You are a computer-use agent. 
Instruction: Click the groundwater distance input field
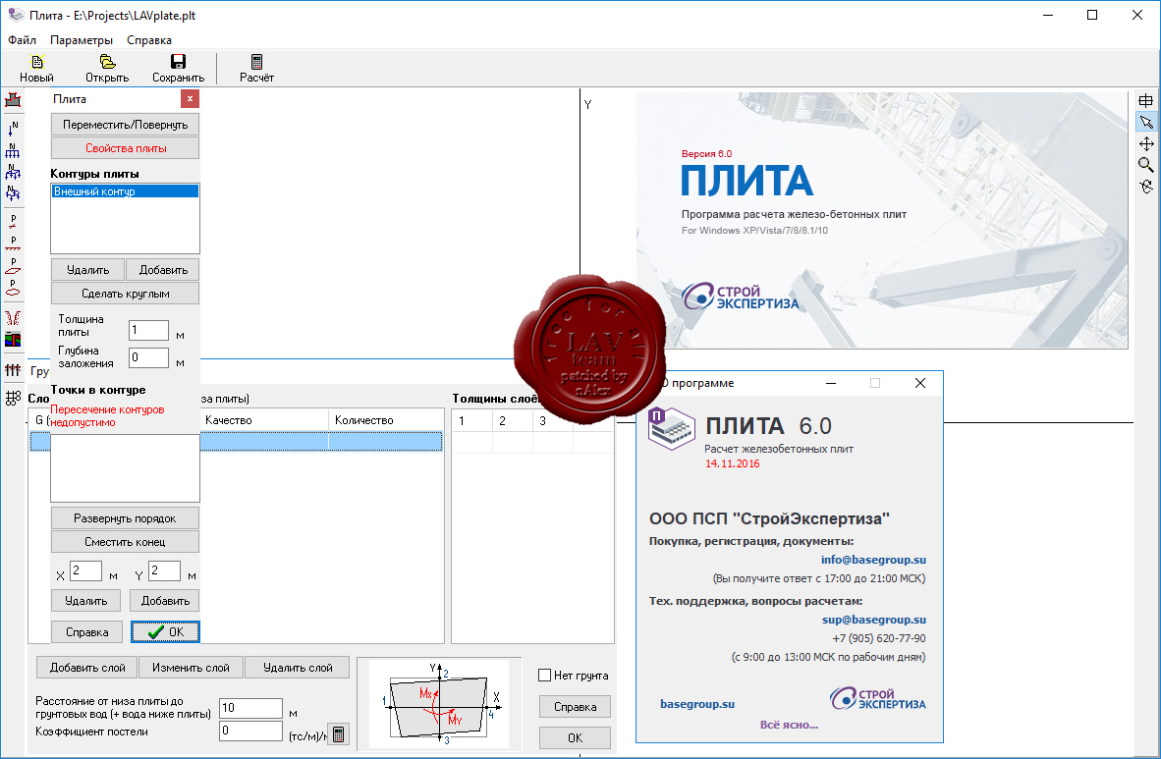(x=251, y=708)
